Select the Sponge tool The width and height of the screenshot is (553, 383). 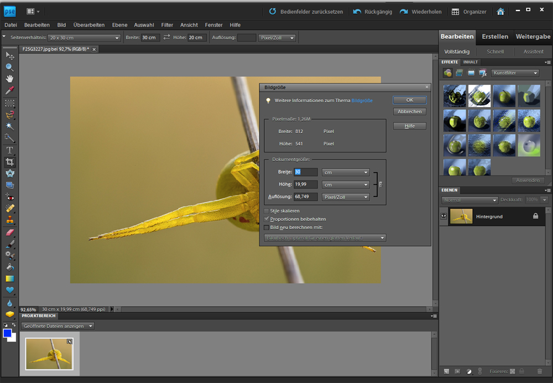coord(10,315)
